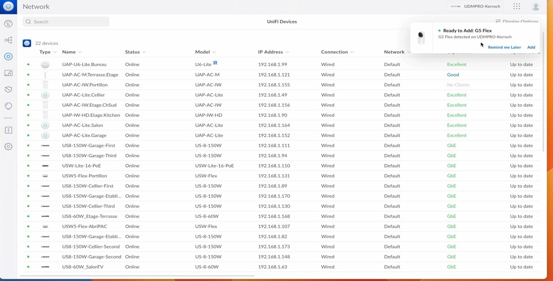
Task: Click the 22 devices count label
Action: pos(47,43)
